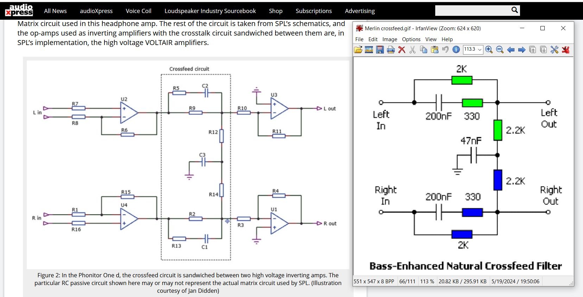Viewport: 583px width, 297px height.
Task: Click status bar zoom value 113 %
Action: (427, 282)
